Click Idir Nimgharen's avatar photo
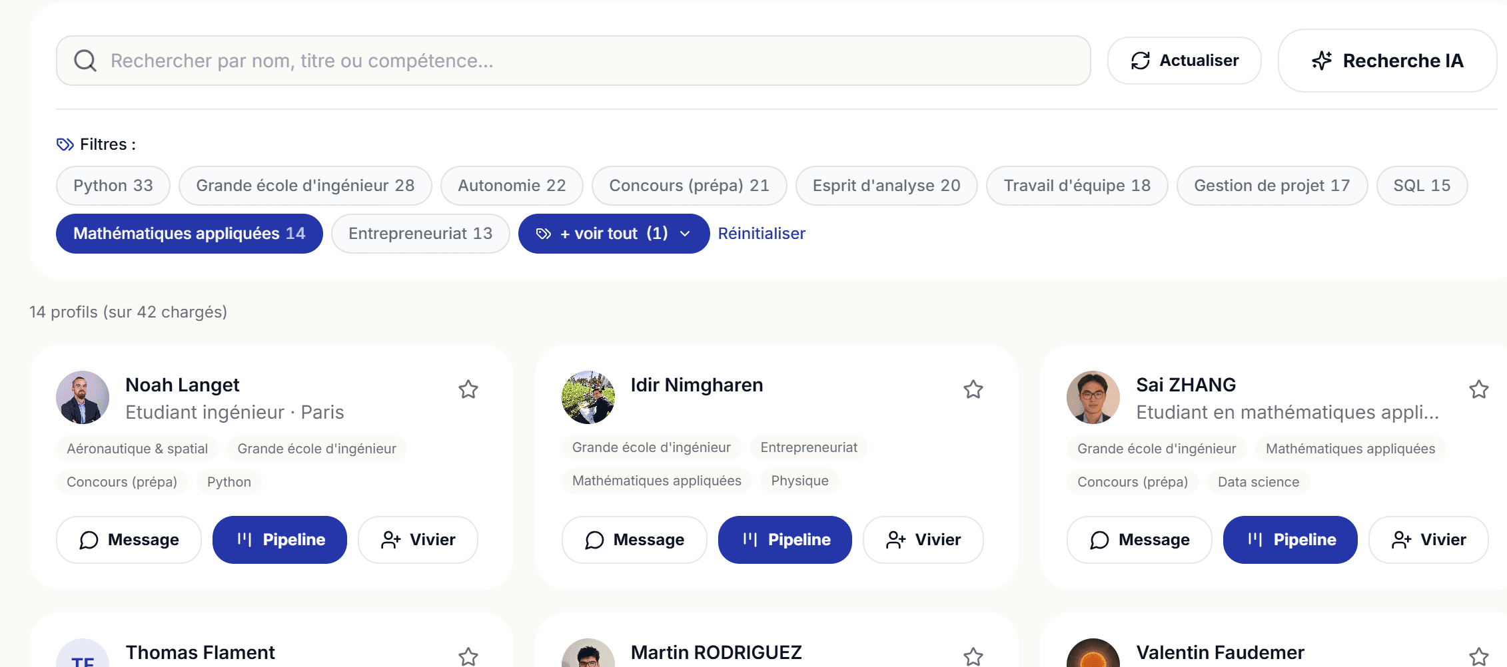This screenshot has width=1507, height=667. point(588,397)
